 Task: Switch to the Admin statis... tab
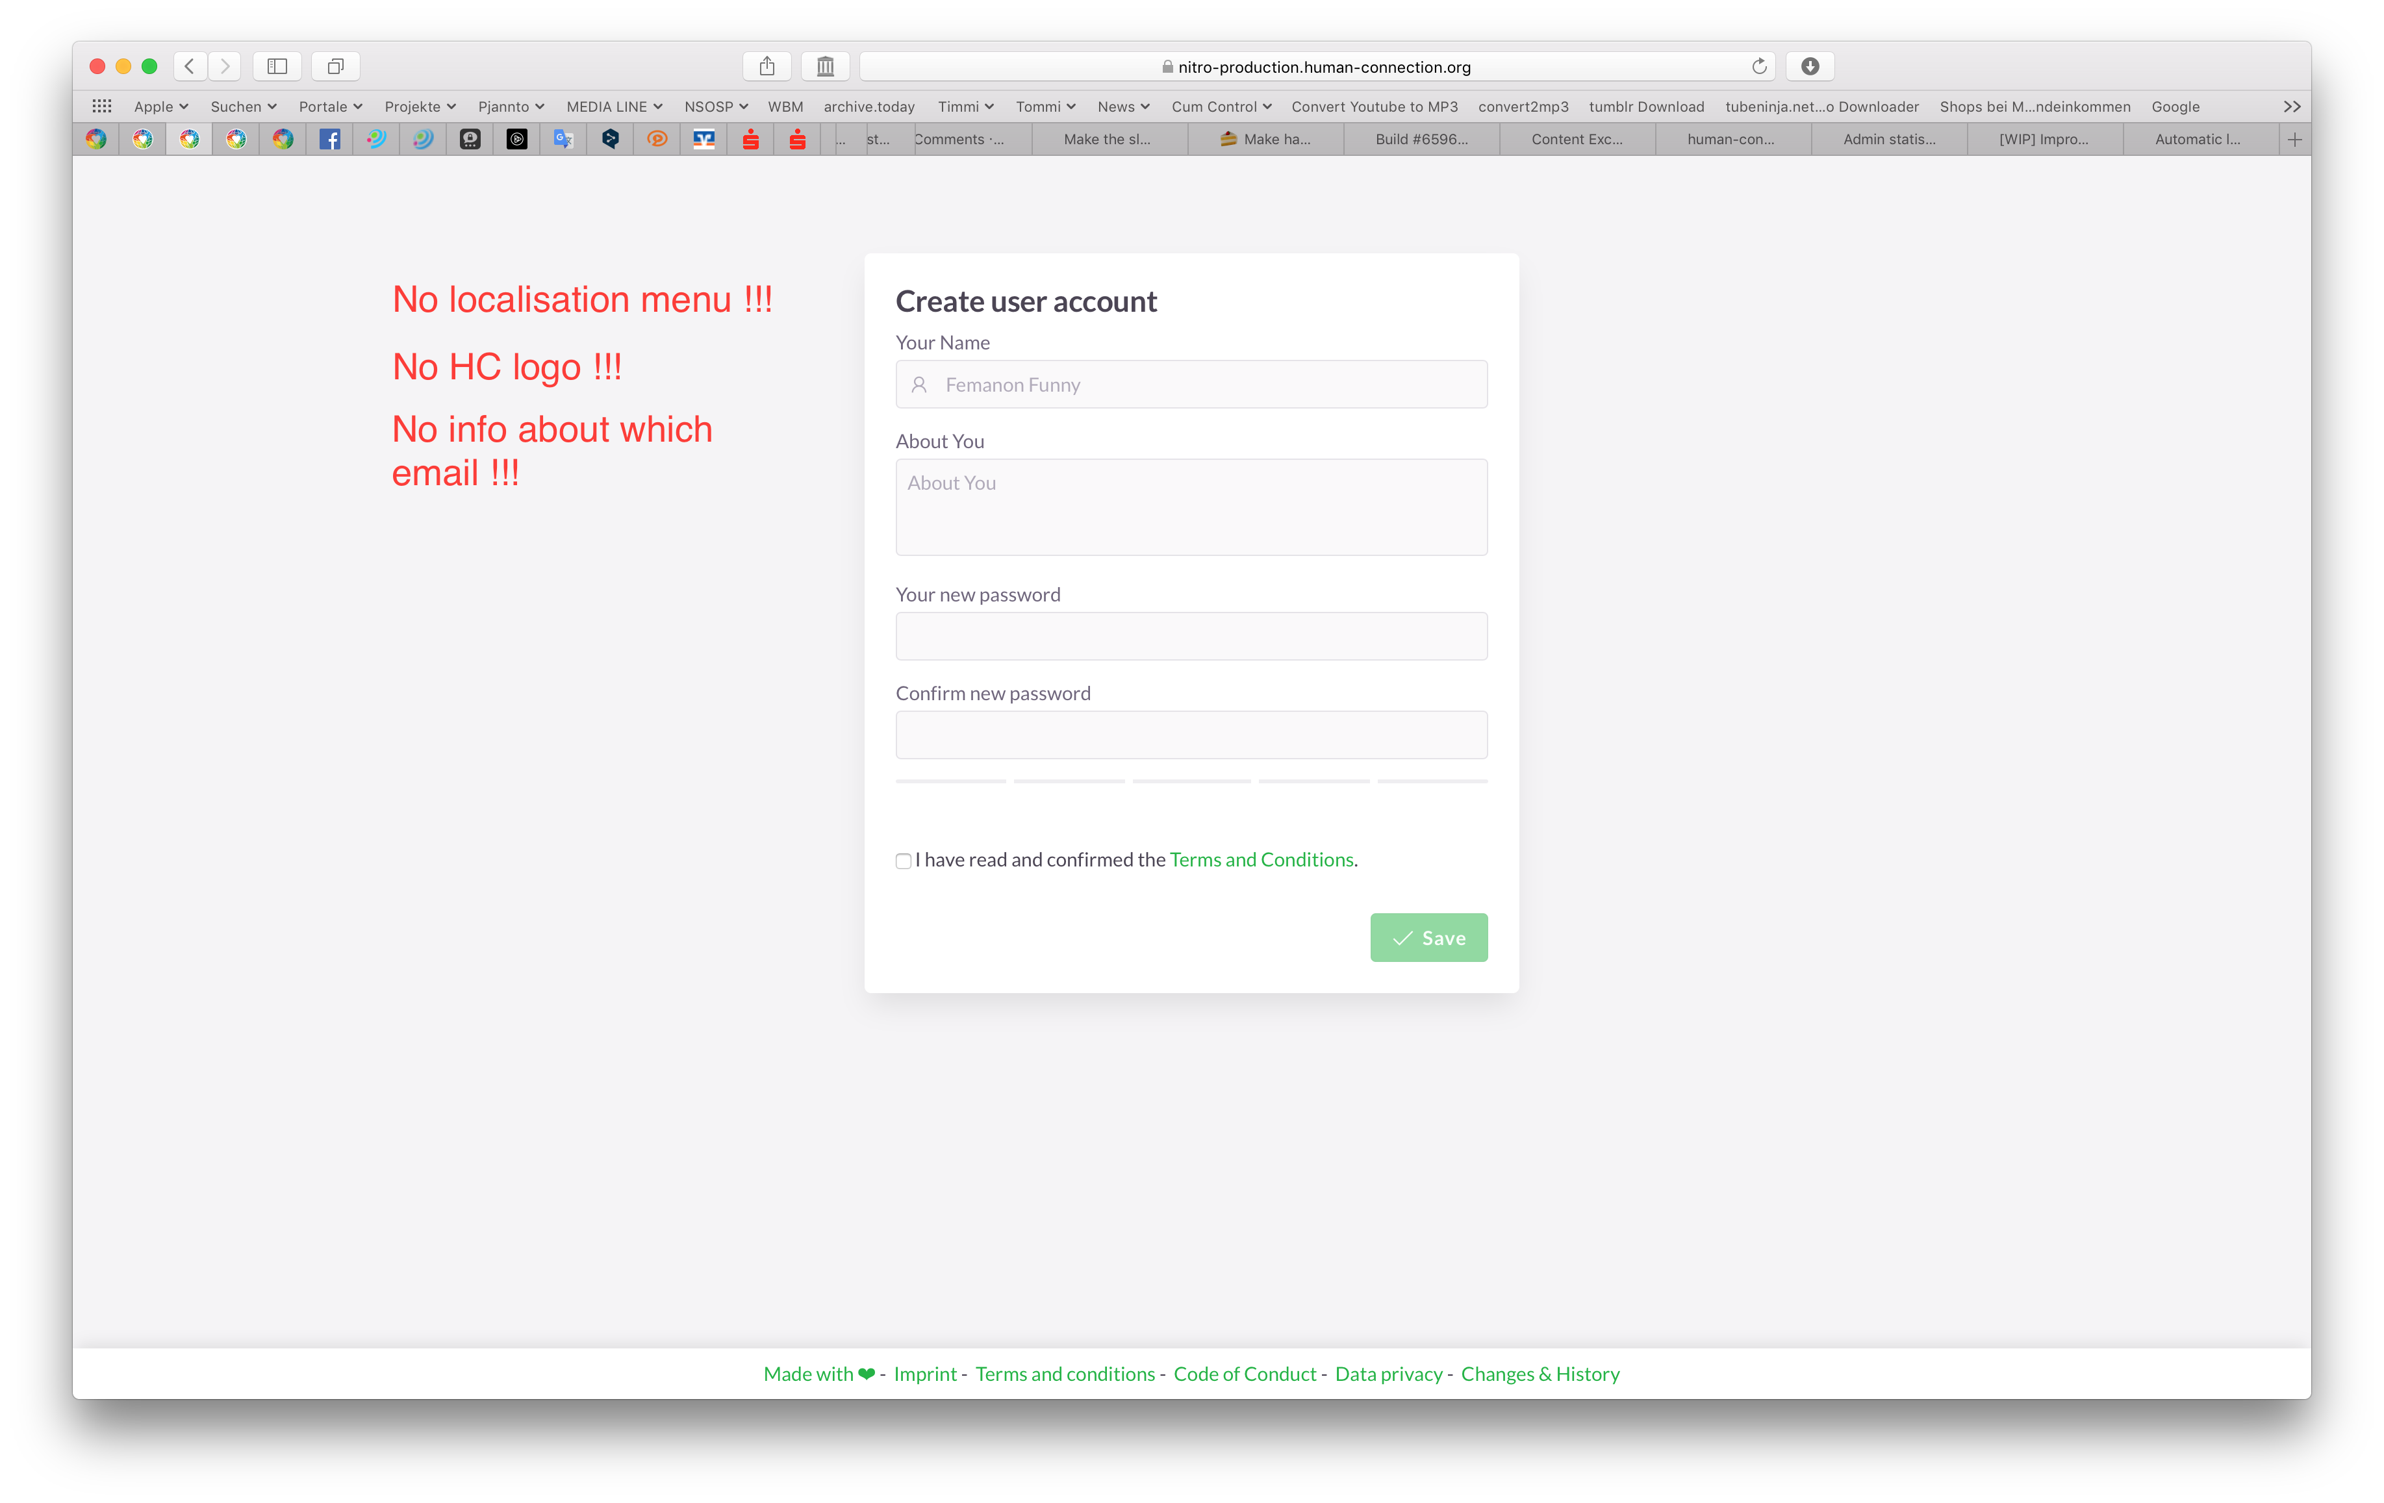tap(1889, 140)
